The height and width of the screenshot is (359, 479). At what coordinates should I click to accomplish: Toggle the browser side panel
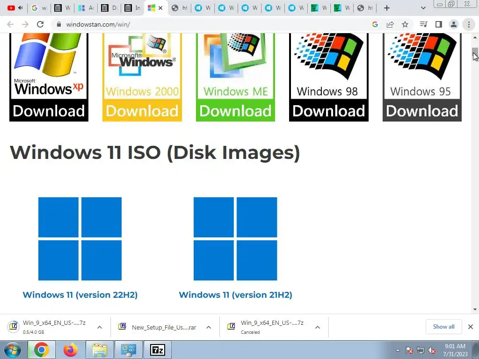(x=439, y=24)
